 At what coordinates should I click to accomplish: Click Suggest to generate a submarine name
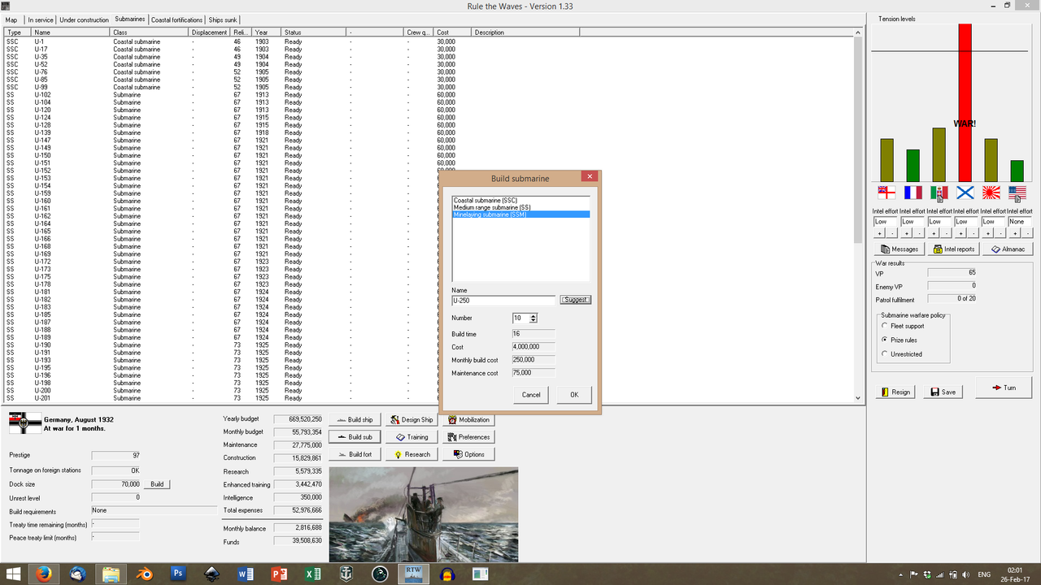(x=575, y=299)
